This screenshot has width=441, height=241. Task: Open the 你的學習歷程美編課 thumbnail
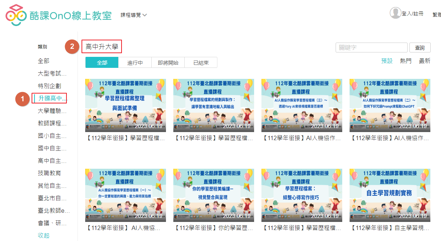coord(214,195)
